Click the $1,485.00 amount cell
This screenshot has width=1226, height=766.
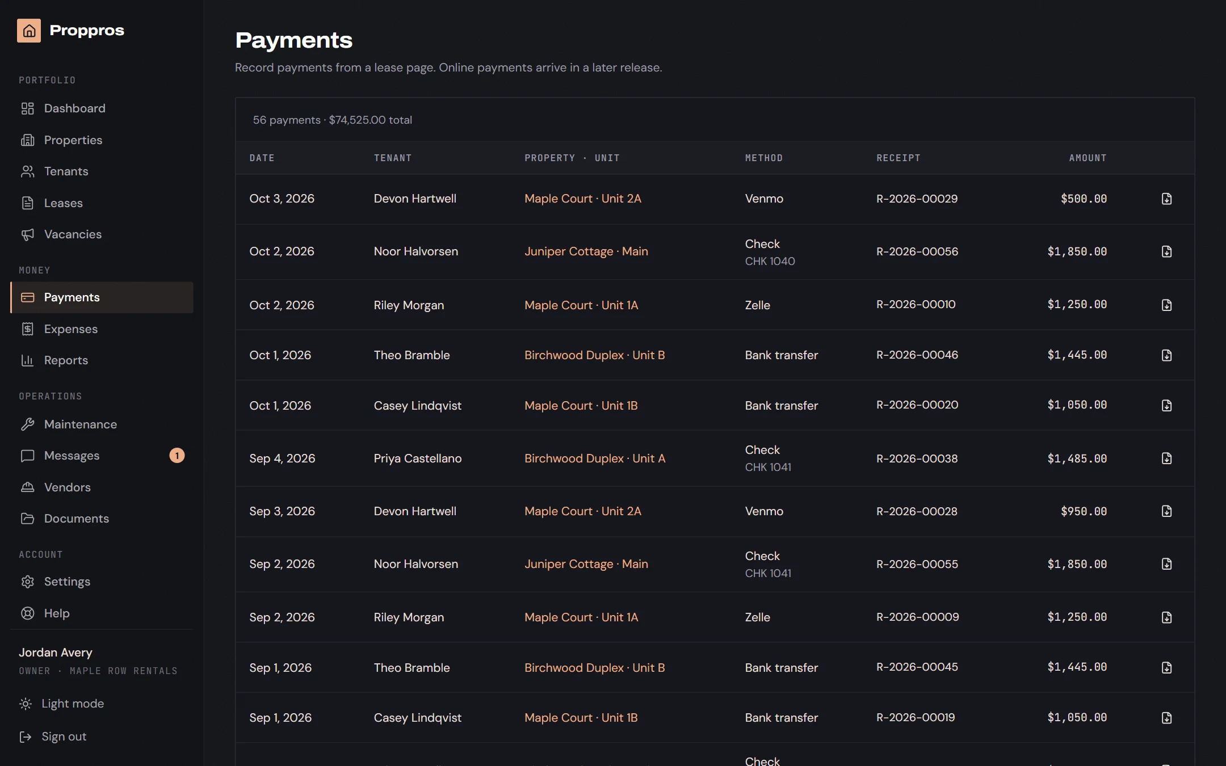point(1077,458)
